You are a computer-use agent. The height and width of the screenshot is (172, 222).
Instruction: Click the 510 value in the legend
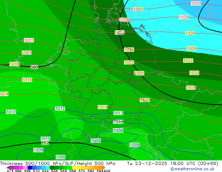(x=36, y=171)
